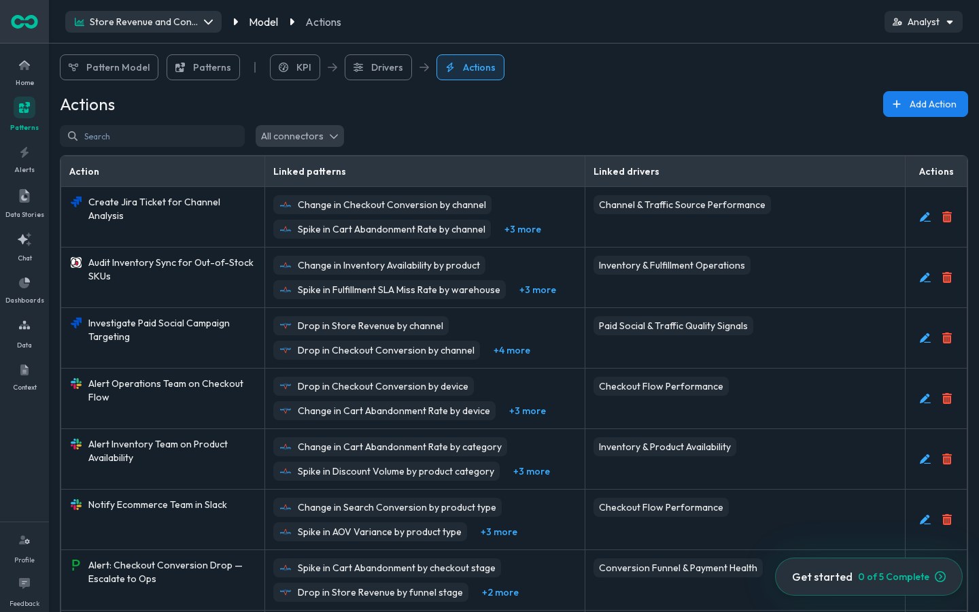Viewport: 979px width, 612px height.
Task: Open Home in the sidebar
Action: point(24,72)
